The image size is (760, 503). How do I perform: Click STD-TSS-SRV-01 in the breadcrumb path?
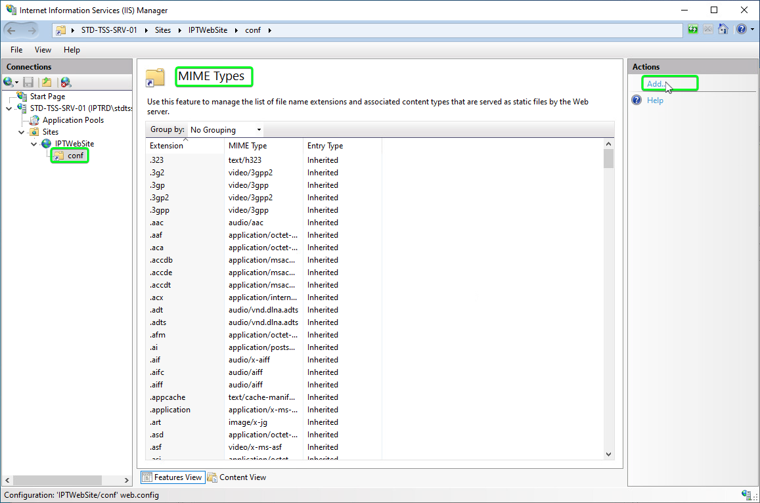click(109, 30)
